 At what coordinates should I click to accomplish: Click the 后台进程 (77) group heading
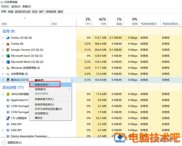(x=13, y=87)
